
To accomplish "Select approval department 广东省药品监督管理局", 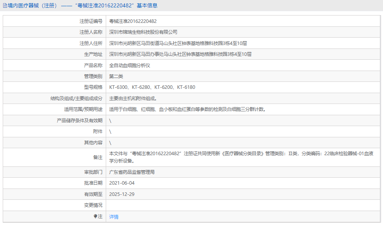I will point(132,172).
